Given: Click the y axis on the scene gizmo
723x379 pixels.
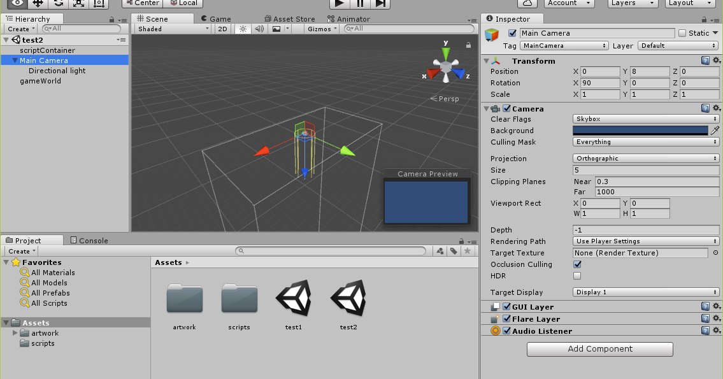Looking at the screenshot, I should (x=445, y=54).
